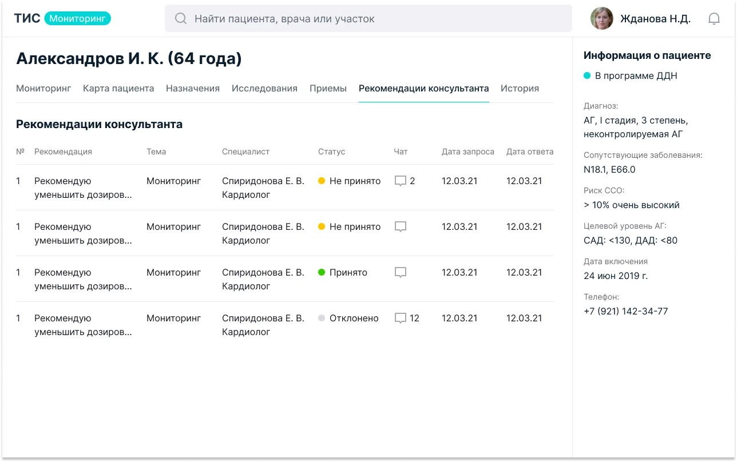Click the patient heading Александров И. К. (64 года)
Image resolution: width=737 pixels, height=462 pixels.
pos(129,58)
